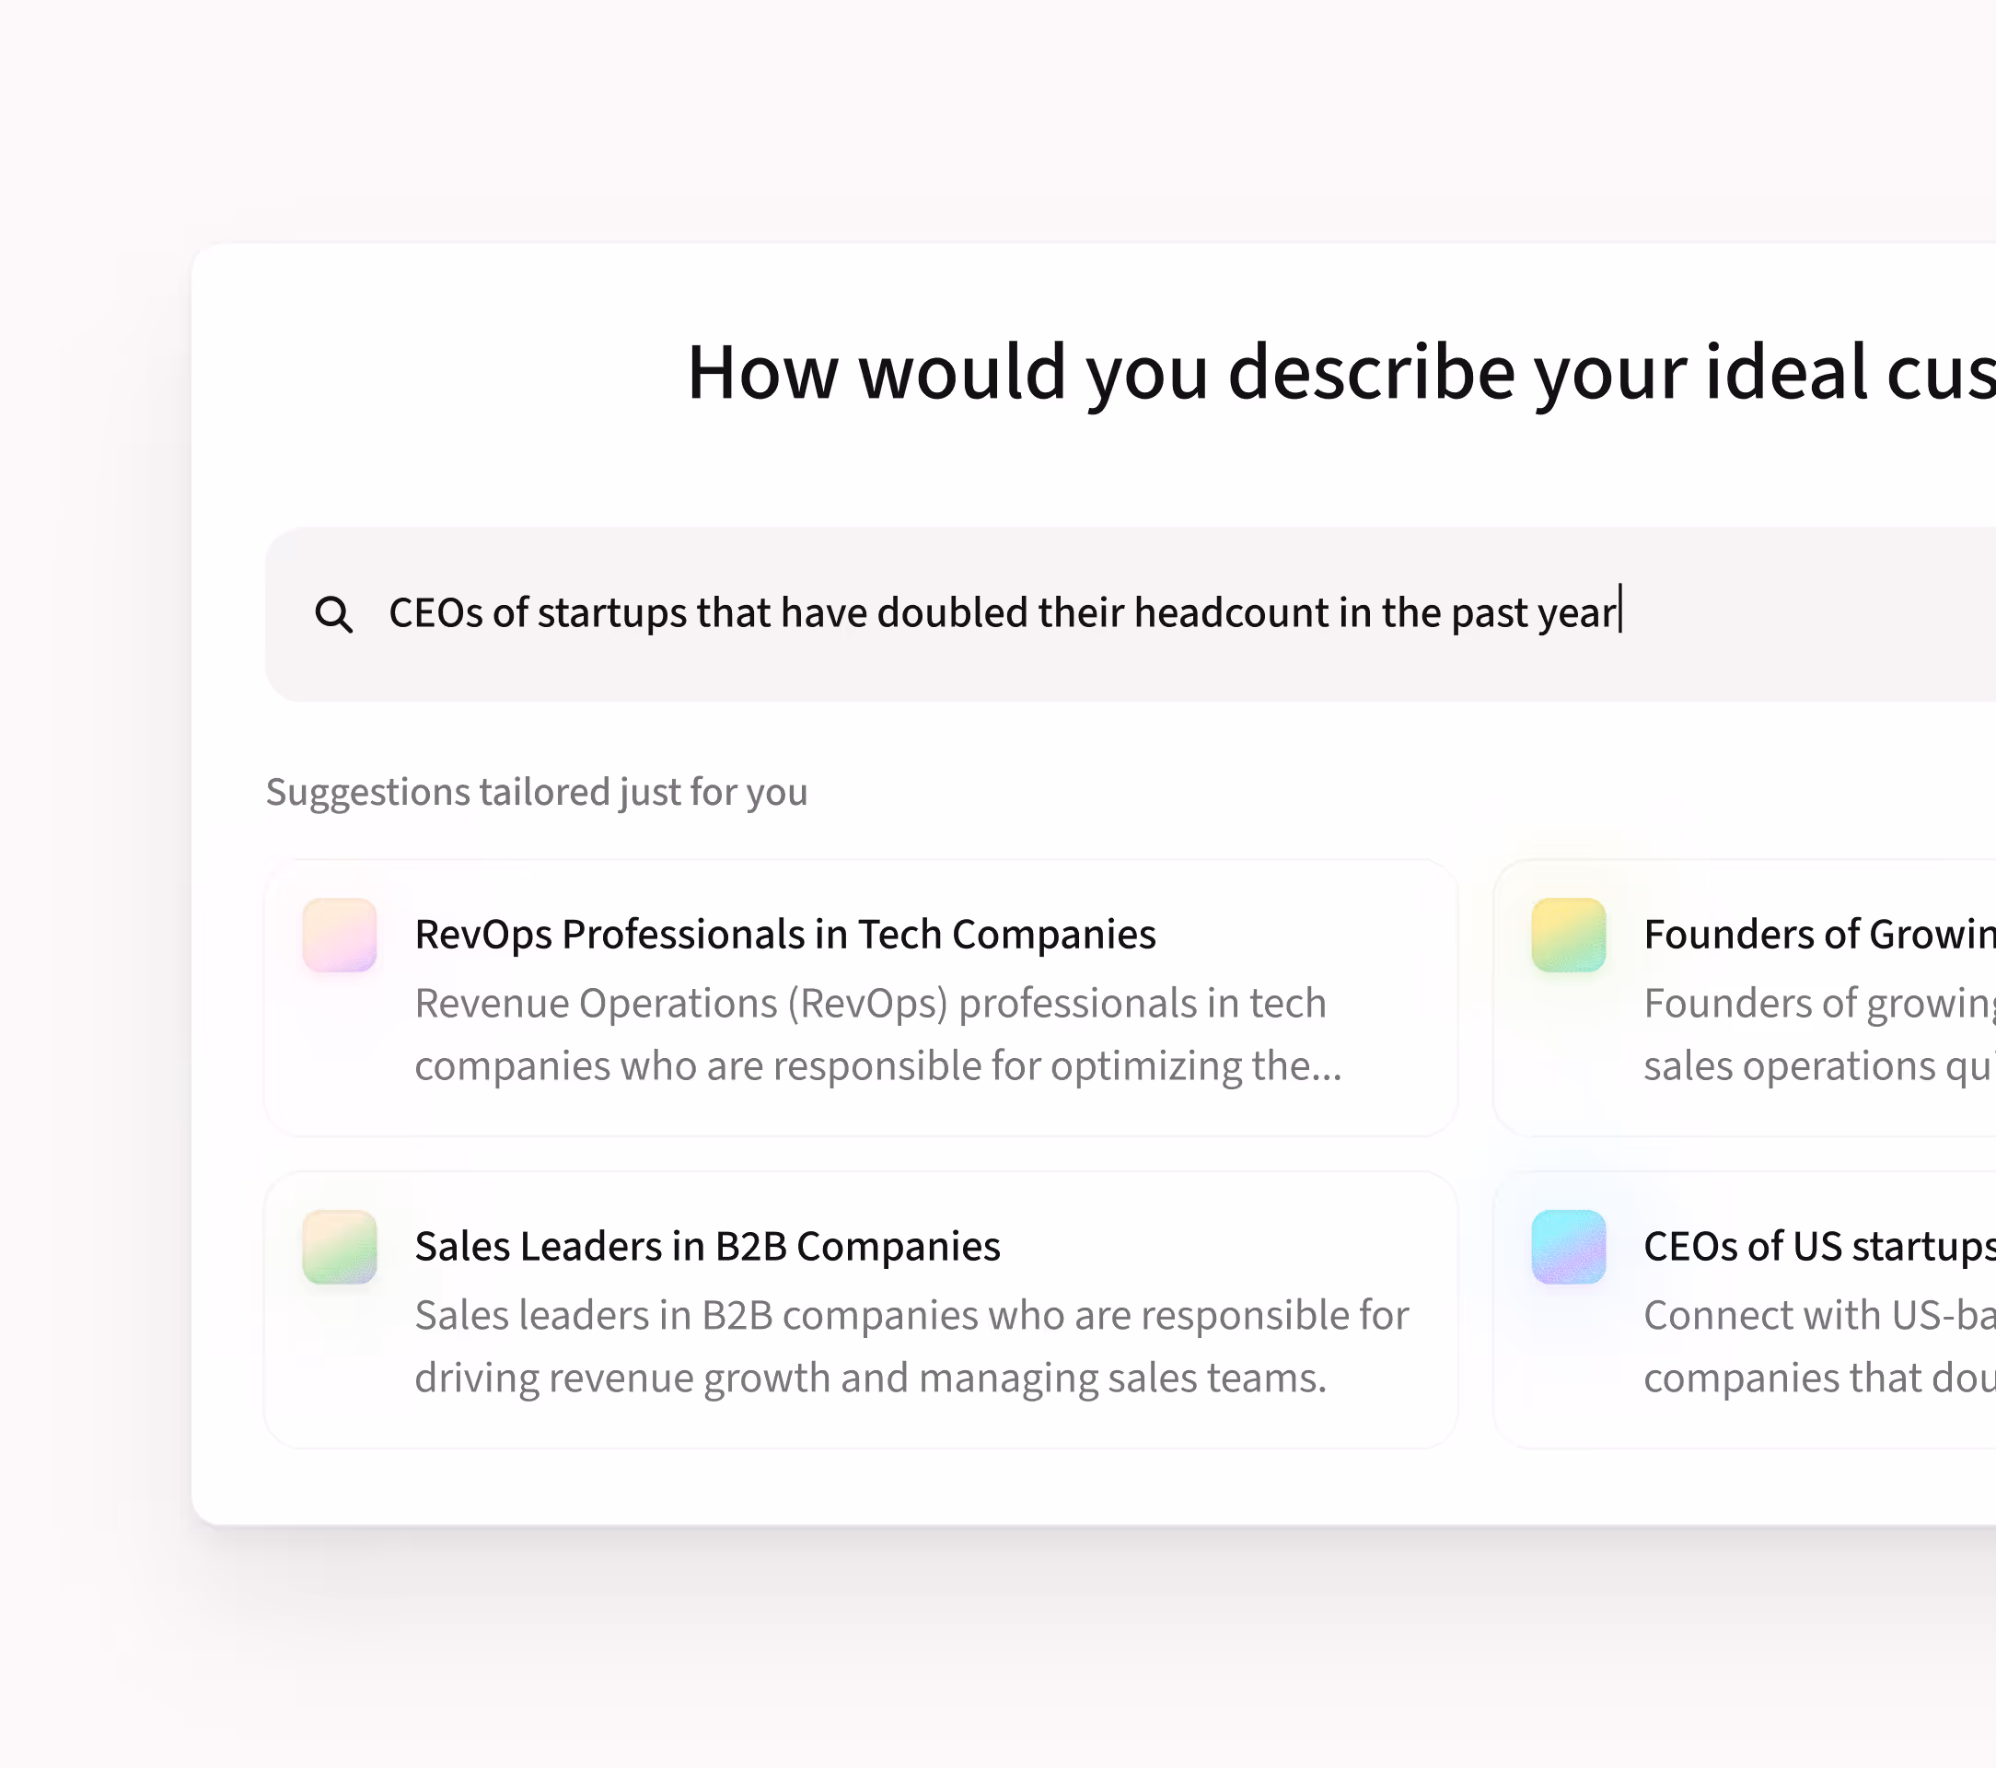Click the Founders of Growing title text
The image size is (1996, 1768).
1816,934
